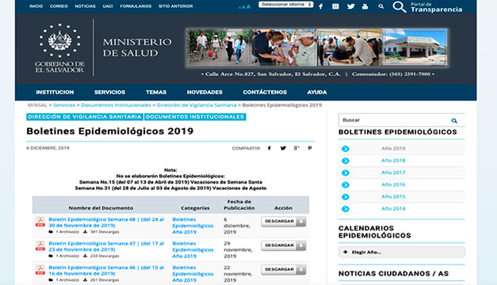497x285 pixels.
Task: Open the Año 2016 sidebar link
Action: point(393,184)
